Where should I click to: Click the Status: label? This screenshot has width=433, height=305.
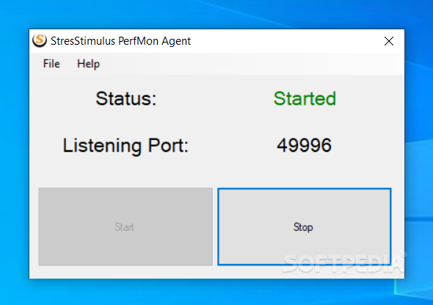126,99
